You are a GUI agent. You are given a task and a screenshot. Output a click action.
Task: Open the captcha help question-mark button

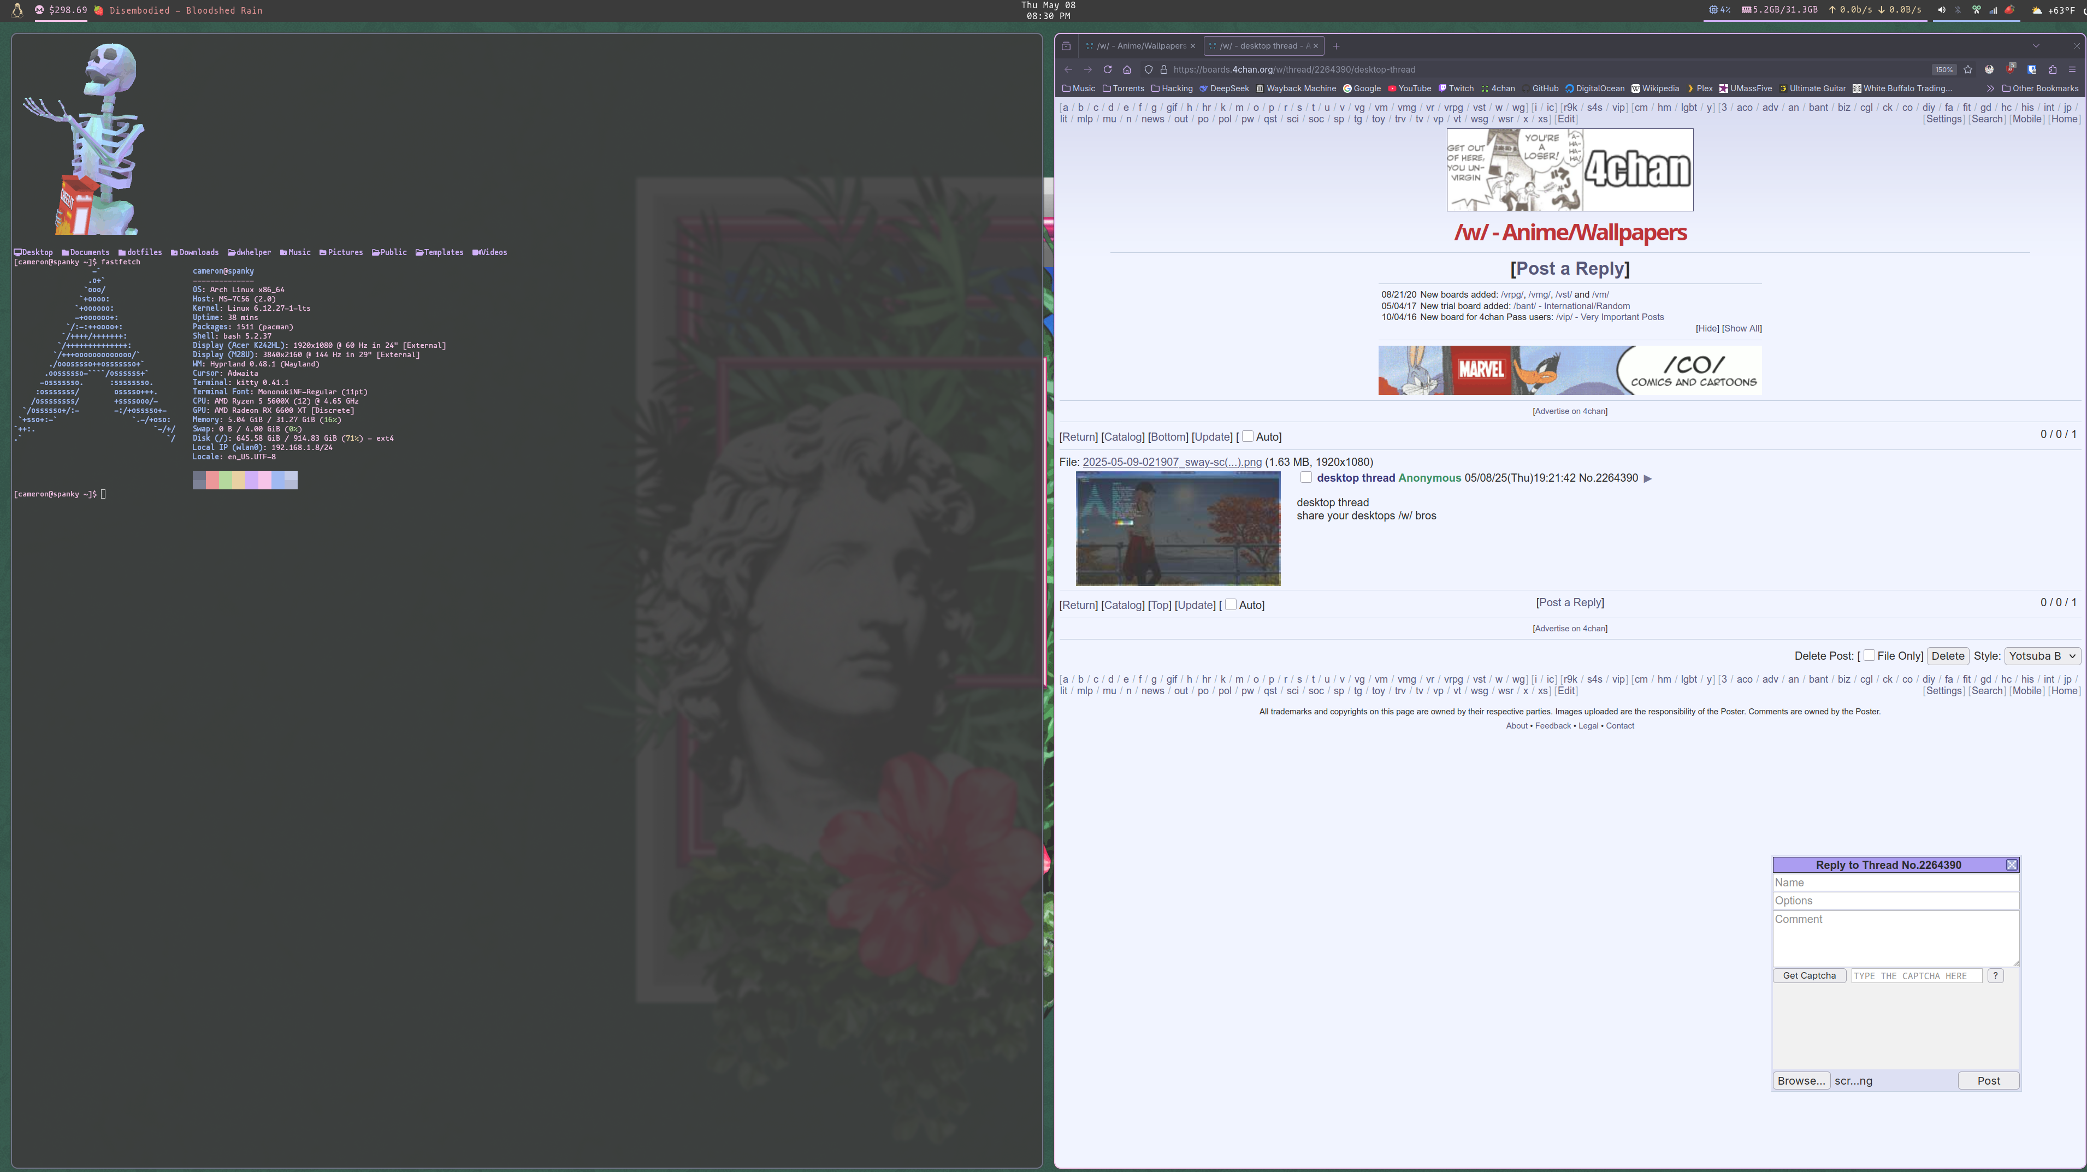tap(1995, 976)
